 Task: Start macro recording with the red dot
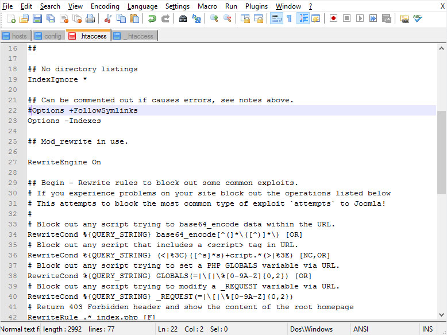(x=334, y=18)
